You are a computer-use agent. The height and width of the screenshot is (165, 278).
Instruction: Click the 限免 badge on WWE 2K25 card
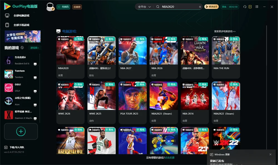point(110,84)
